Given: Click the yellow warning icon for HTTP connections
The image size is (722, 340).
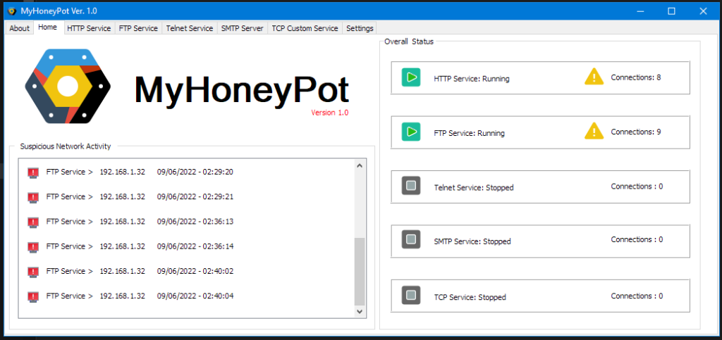Looking at the screenshot, I should tap(594, 77).
